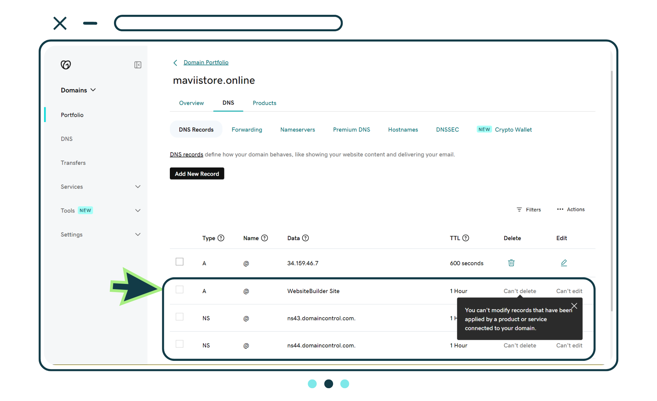
Task: Open the Type column help icon
Action: 221,238
